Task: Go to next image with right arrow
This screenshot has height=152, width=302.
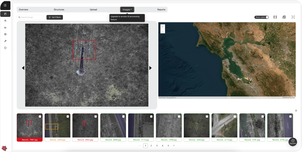Action: point(150,68)
